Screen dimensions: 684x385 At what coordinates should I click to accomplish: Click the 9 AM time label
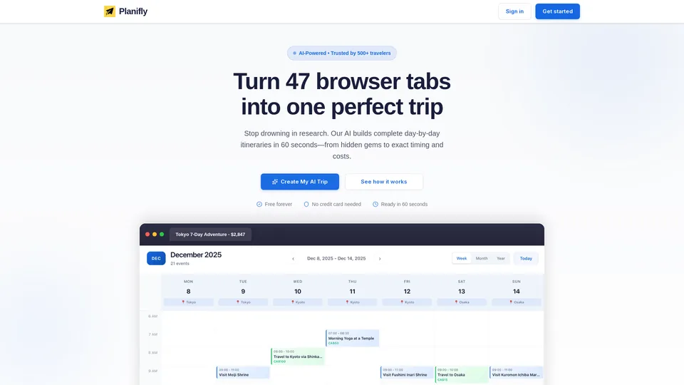(152, 371)
